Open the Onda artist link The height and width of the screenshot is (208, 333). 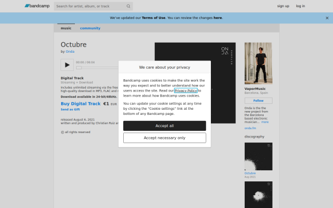tap(70, 52)
